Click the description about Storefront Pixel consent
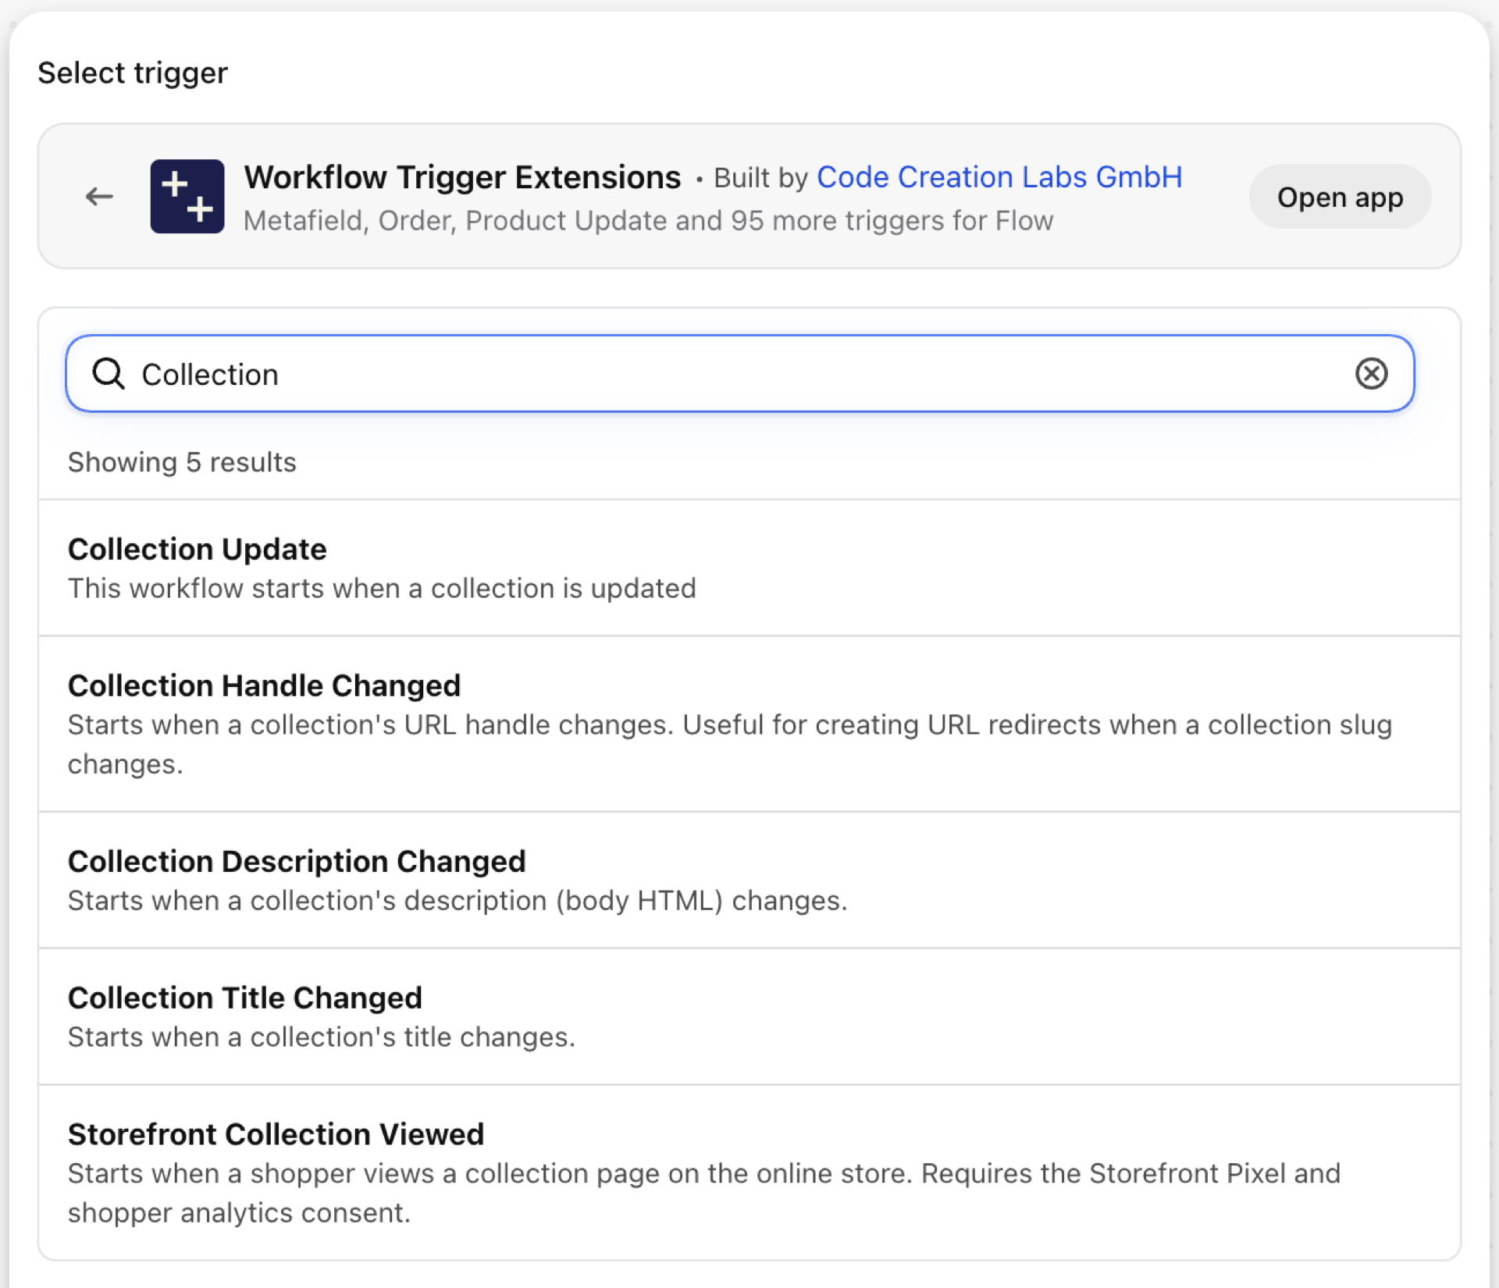 coord(704,1194)
